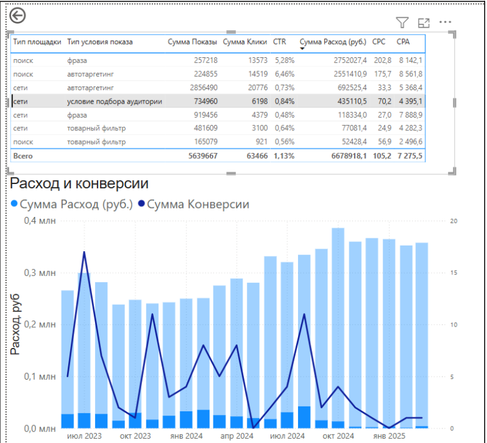487x443 pixels.
Task: Click the top center resize handle of the table
Action: [x=231, y=30]
